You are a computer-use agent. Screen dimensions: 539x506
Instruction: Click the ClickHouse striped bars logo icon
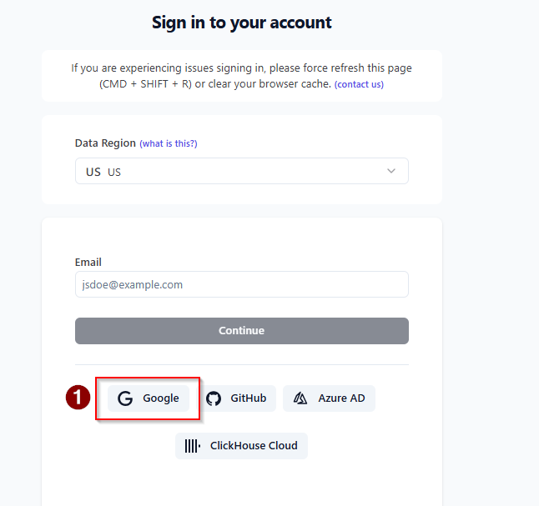[193, 446]
